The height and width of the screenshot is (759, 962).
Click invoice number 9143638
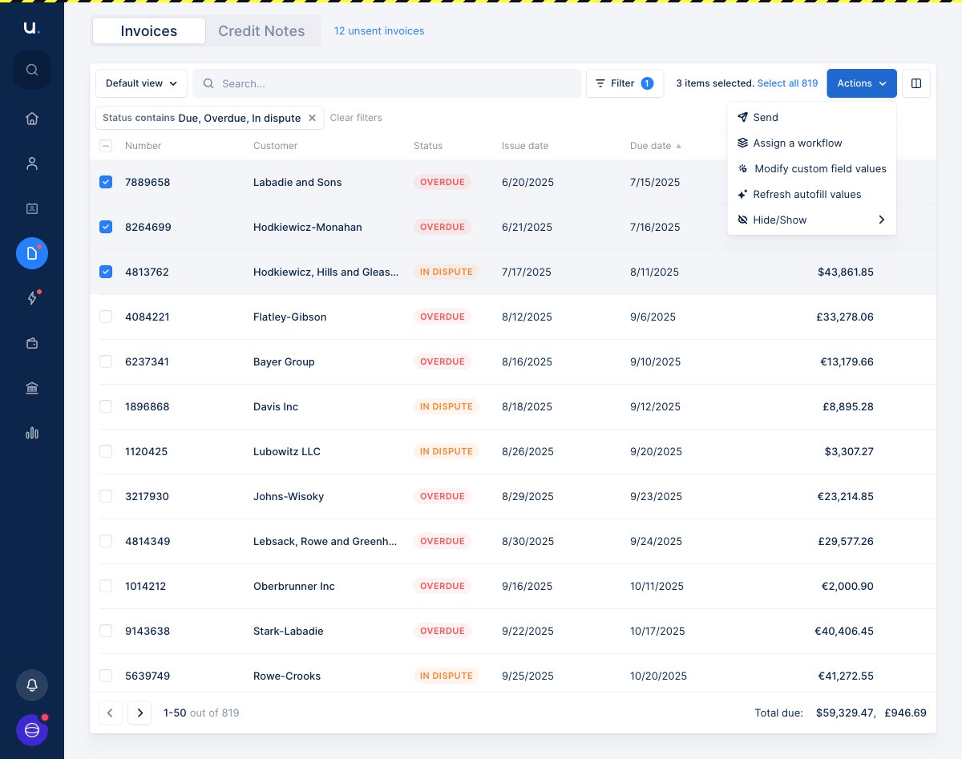coord(148,631)
